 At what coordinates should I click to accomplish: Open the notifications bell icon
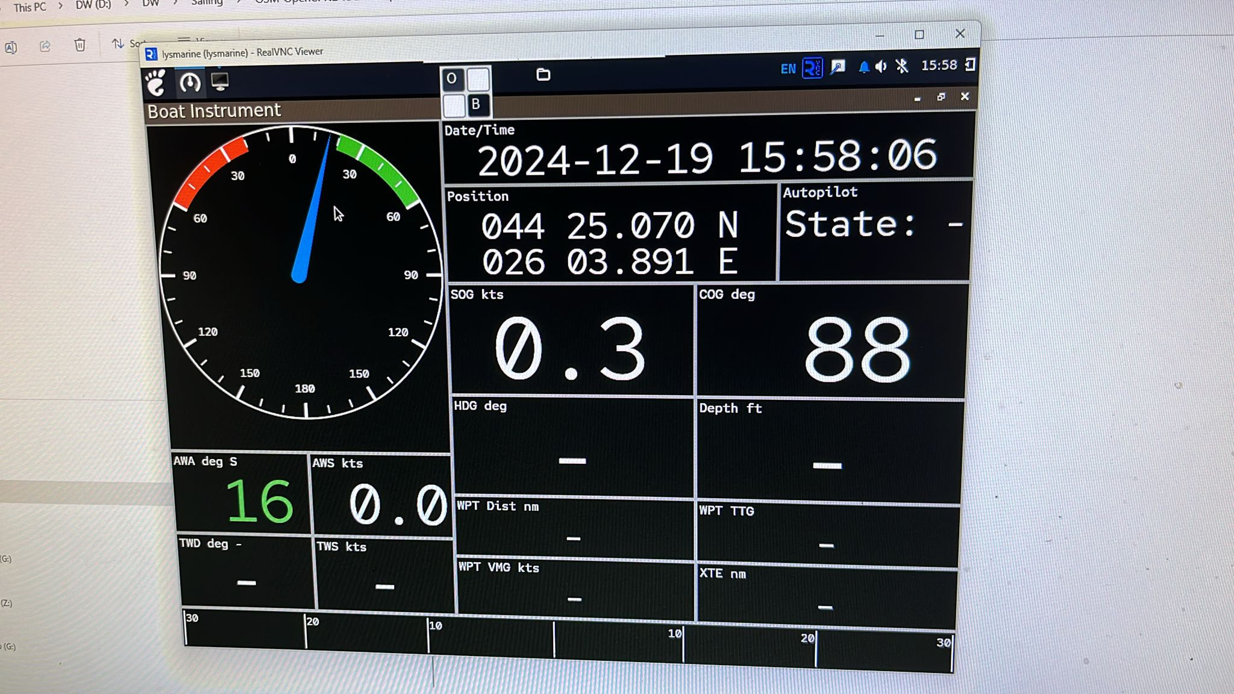863,67
